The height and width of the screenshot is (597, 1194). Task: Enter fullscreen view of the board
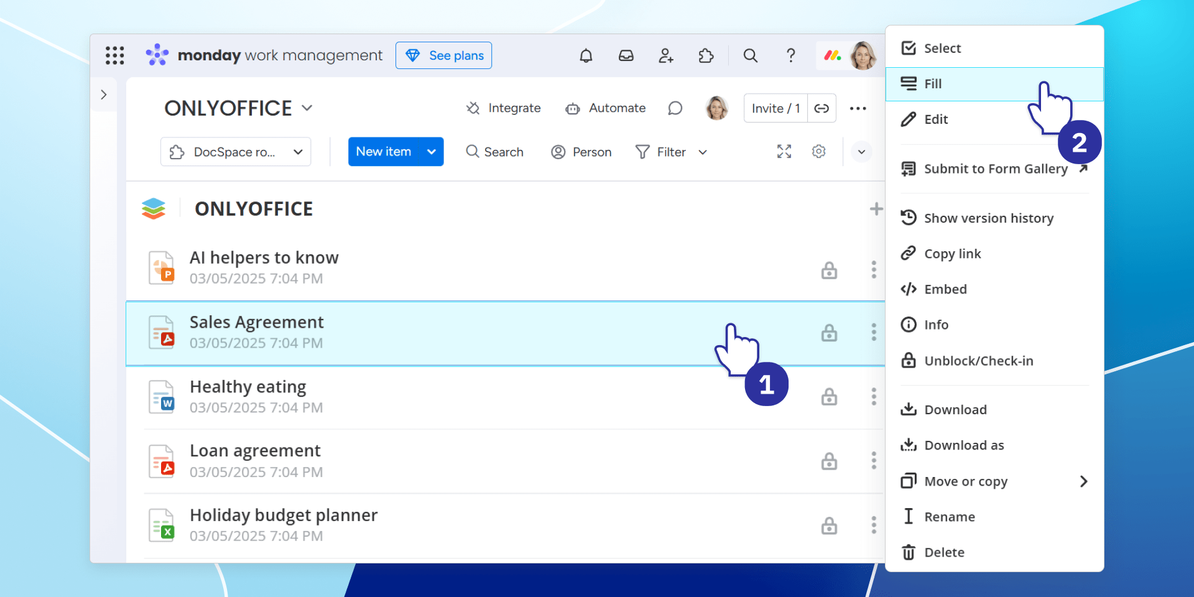784,151
